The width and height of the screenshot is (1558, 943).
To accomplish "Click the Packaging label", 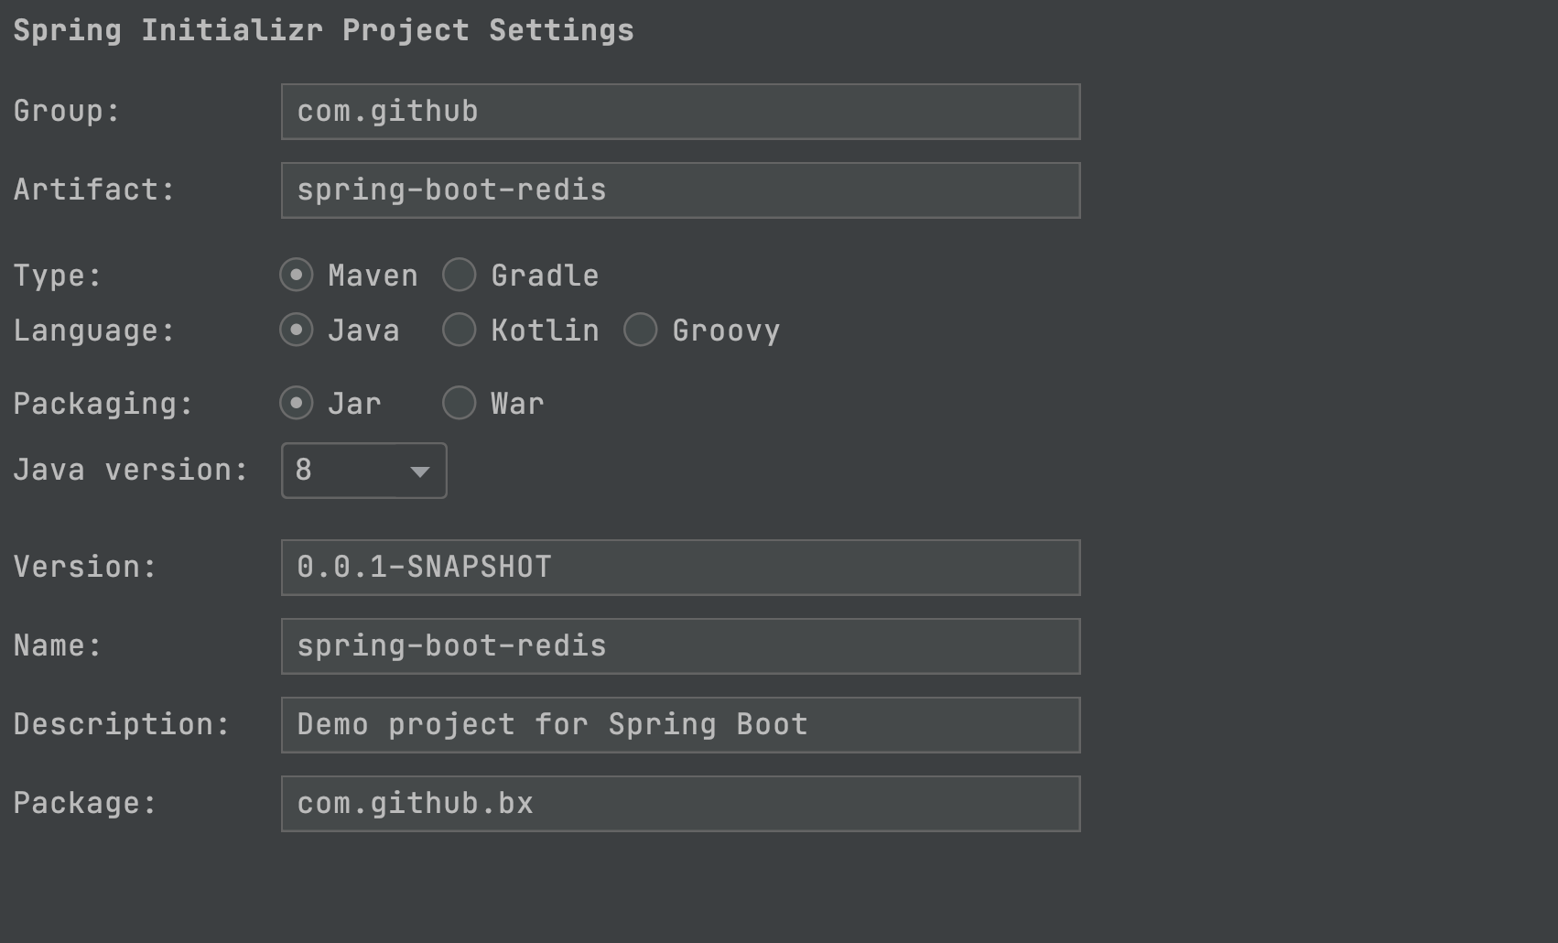I will point(103,404).
